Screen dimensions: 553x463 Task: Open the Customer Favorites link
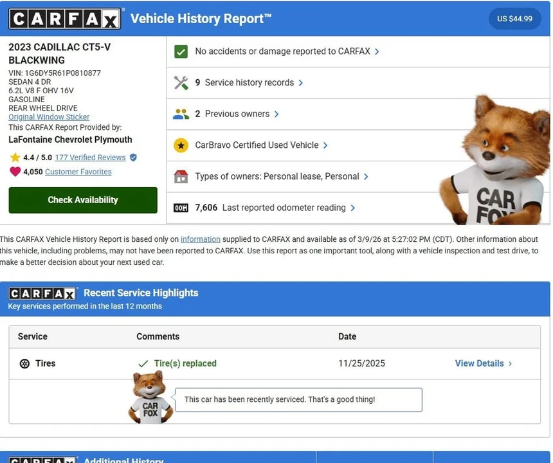click(78, 172)
